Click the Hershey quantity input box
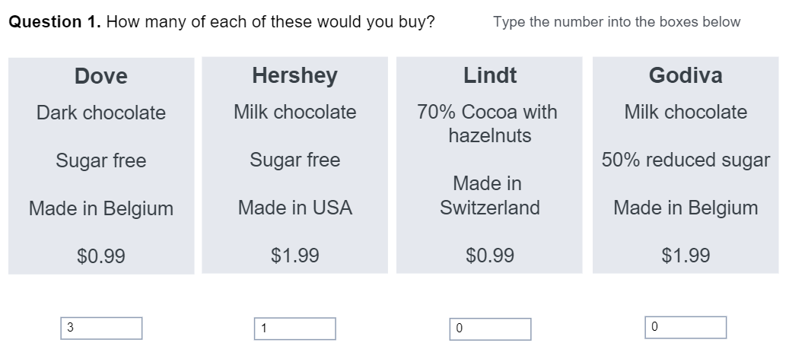Viewport: 789px width, 346px height. point(295,329)
